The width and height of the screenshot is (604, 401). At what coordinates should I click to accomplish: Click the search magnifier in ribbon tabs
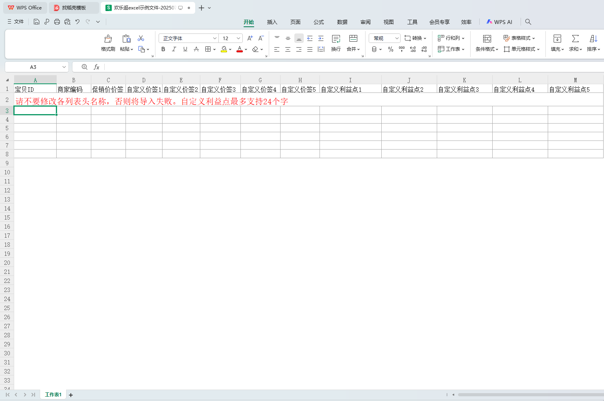click(528, 22)
